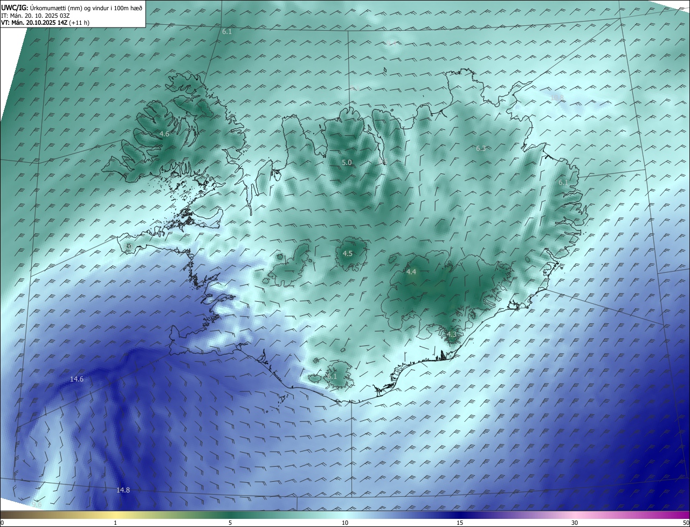Click the IT: Mán. 20. 10. 2025 03Z line
Screen dimensions: 690x527
pyautogui.click(x=35, y=16)
